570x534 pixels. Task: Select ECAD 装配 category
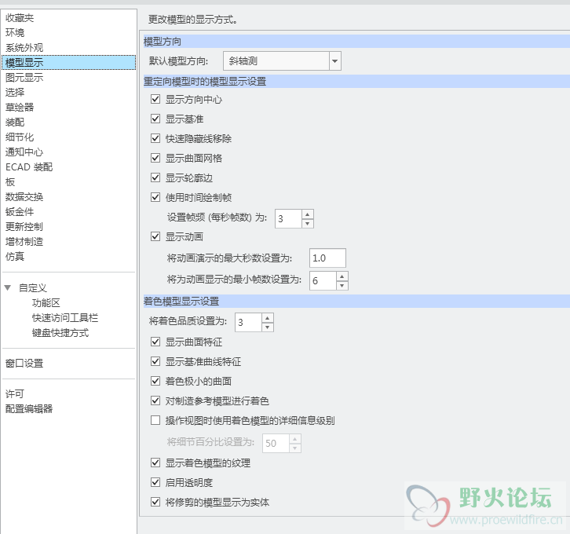point(69,166)
